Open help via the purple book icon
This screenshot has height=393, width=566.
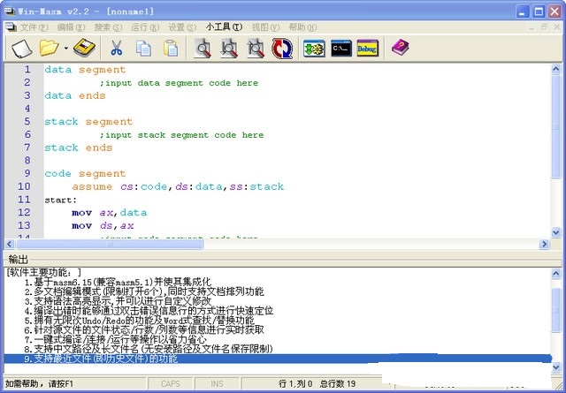click(401, 48)
